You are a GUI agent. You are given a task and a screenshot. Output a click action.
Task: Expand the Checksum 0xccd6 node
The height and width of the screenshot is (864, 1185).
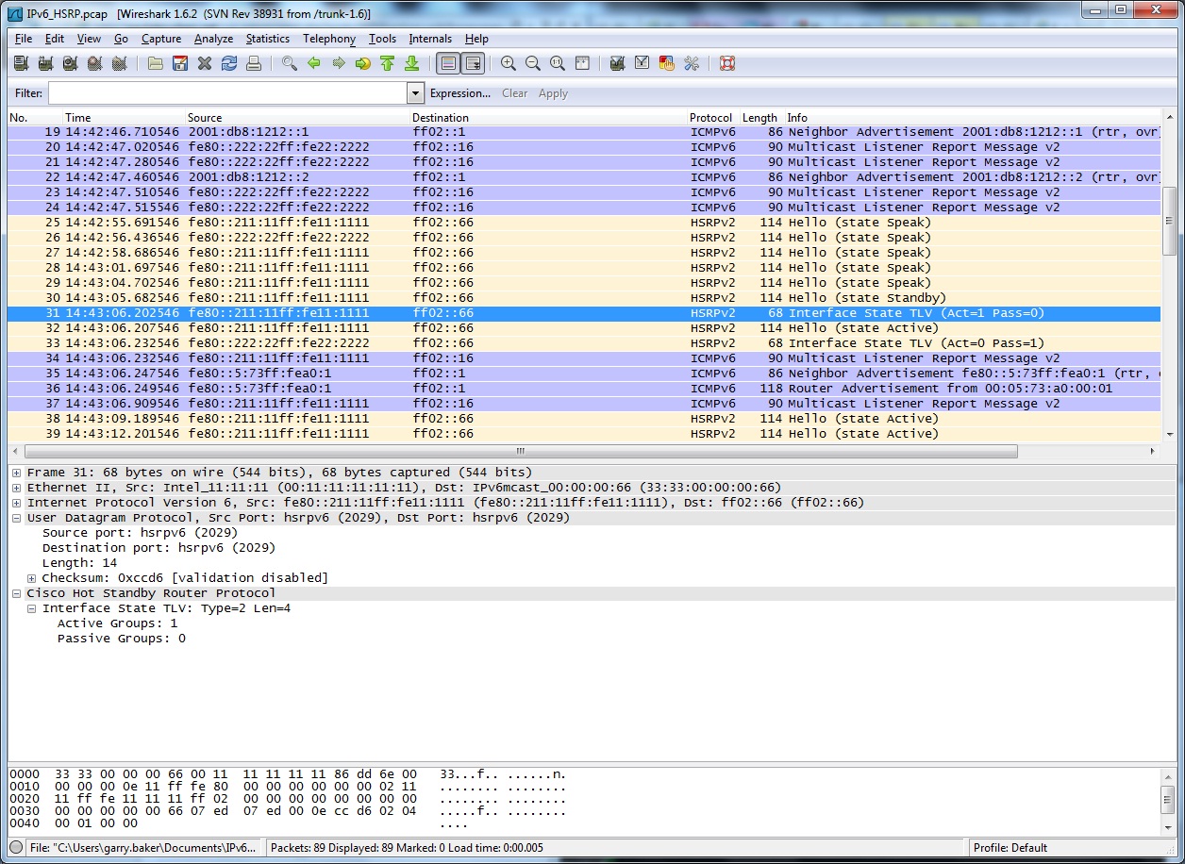32,578
